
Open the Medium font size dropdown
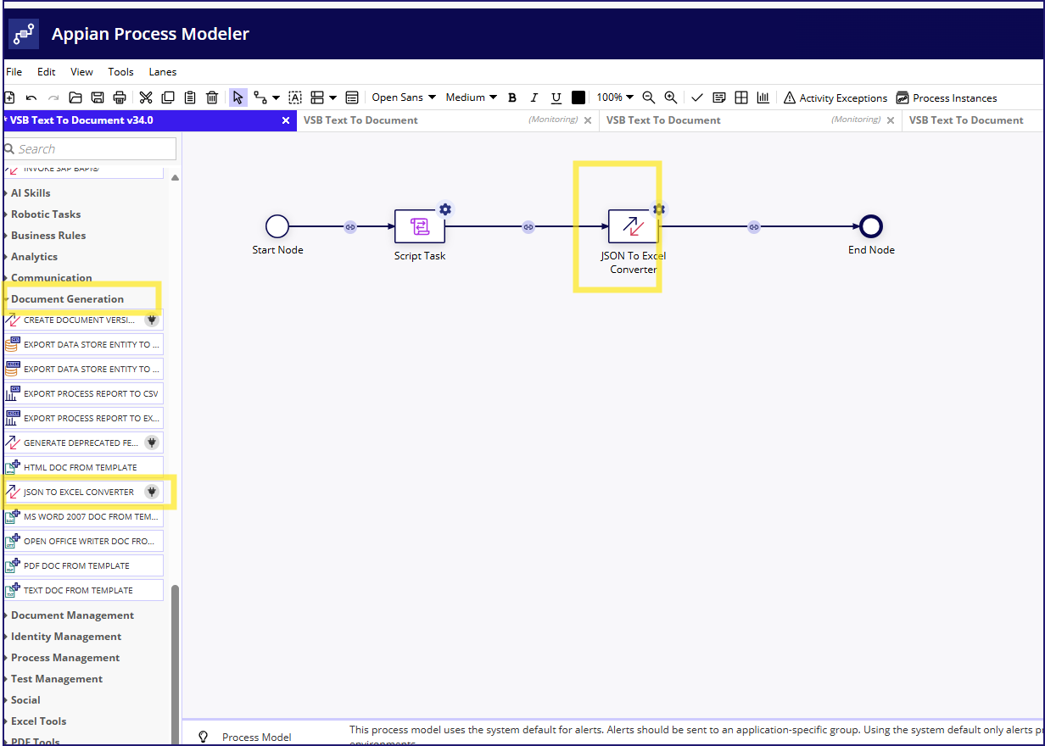point(471,97)
